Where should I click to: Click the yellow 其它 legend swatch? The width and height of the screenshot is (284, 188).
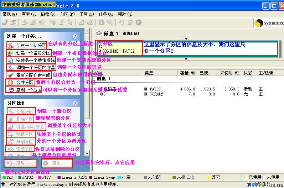click(x=208, y=178)
